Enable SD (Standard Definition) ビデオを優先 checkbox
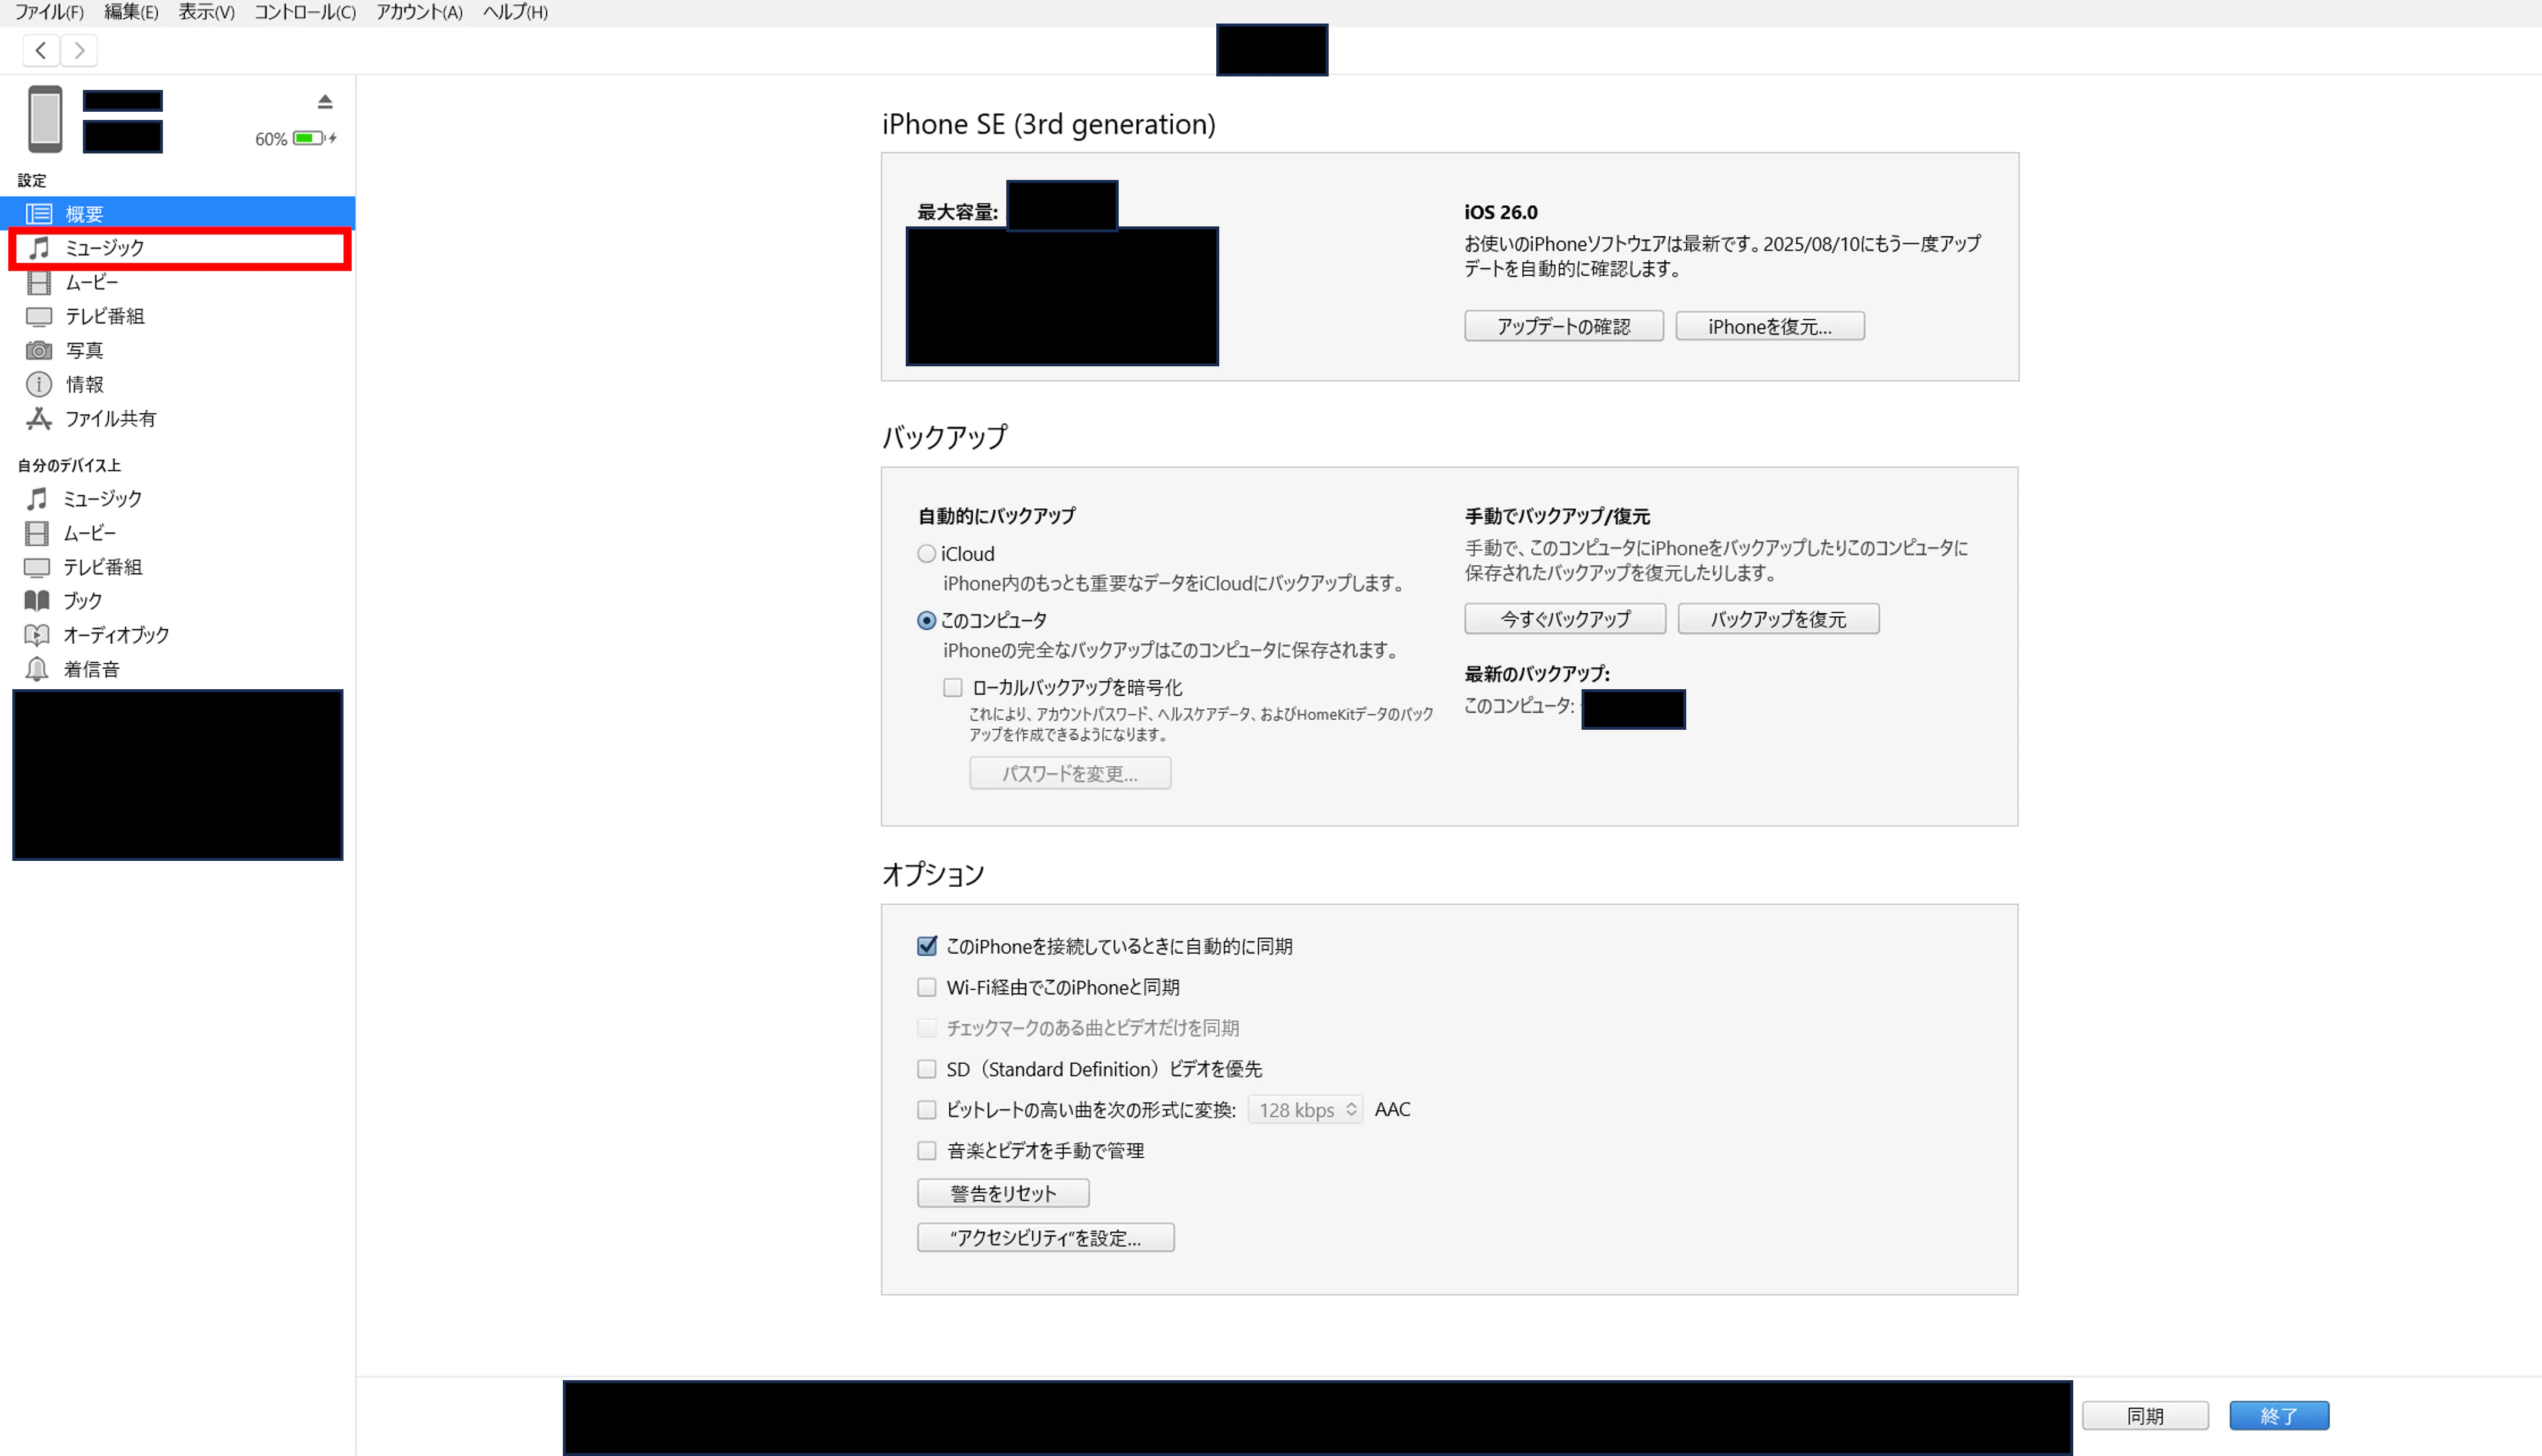The height and width of the screenshot is (1456, 2542). pyautogui.click(x=927, y=1069)
